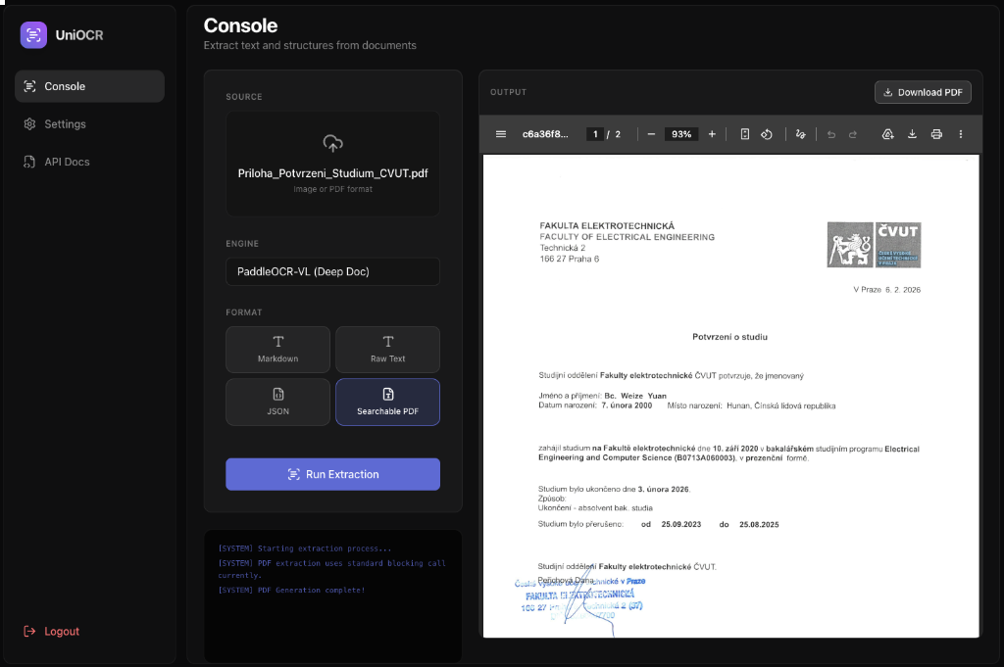Open the PaddleOCR-VL engine dropdown
Screen dimensions: 1004x667
[x=333, y=271]
